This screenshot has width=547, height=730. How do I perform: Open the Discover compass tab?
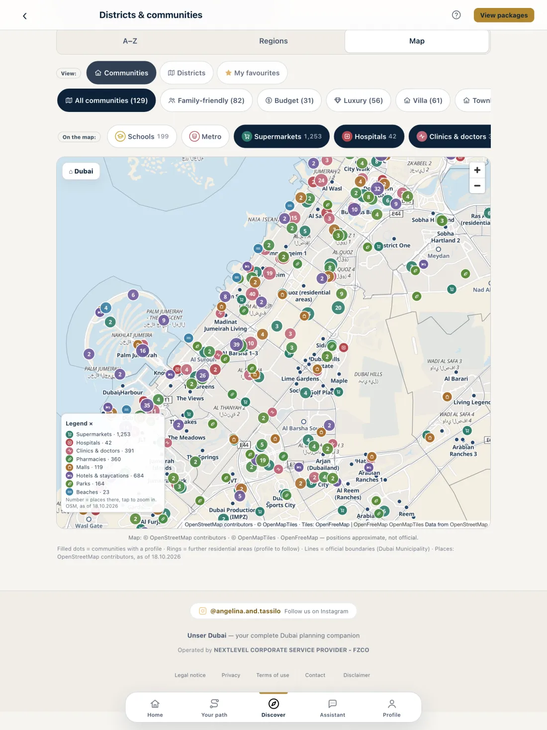(x=273, y=708)
